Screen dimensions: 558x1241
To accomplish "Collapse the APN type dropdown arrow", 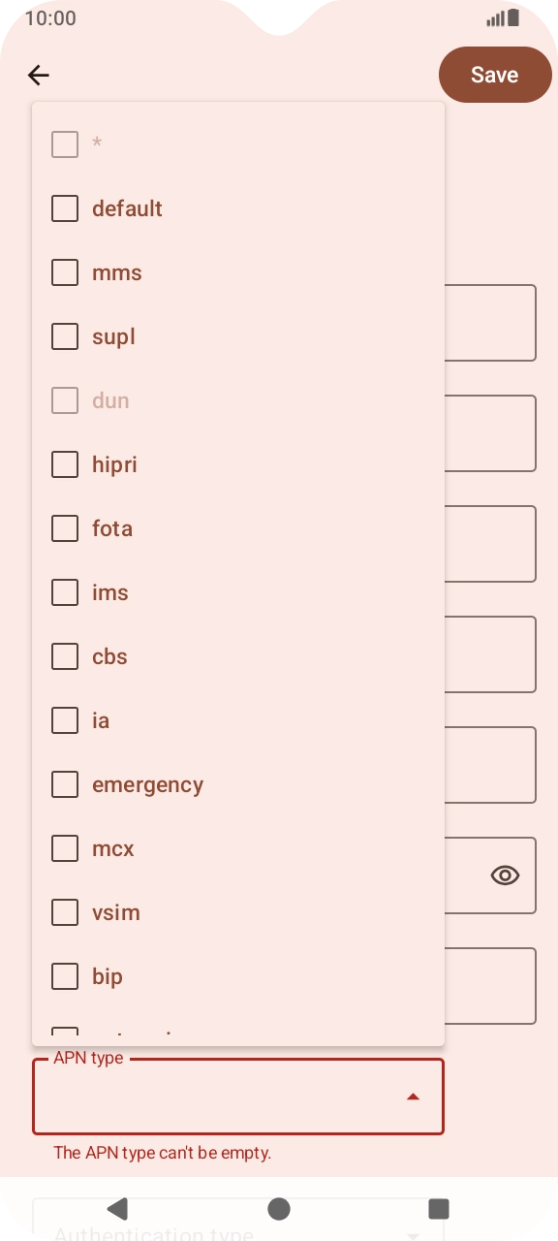I will click(x=414, y=1096).
